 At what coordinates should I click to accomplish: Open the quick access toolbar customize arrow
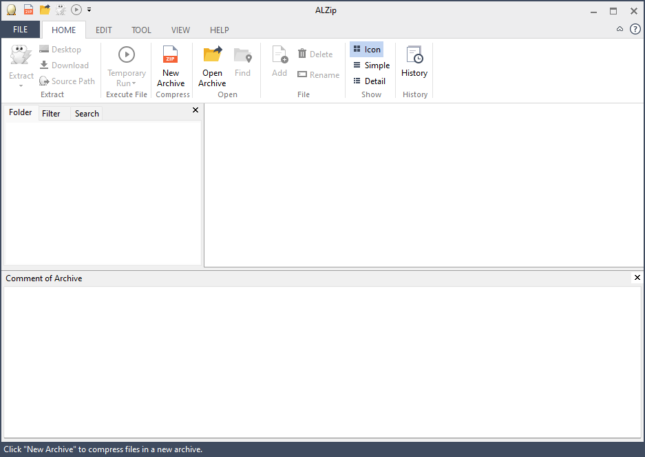click(x=89, y=10)
